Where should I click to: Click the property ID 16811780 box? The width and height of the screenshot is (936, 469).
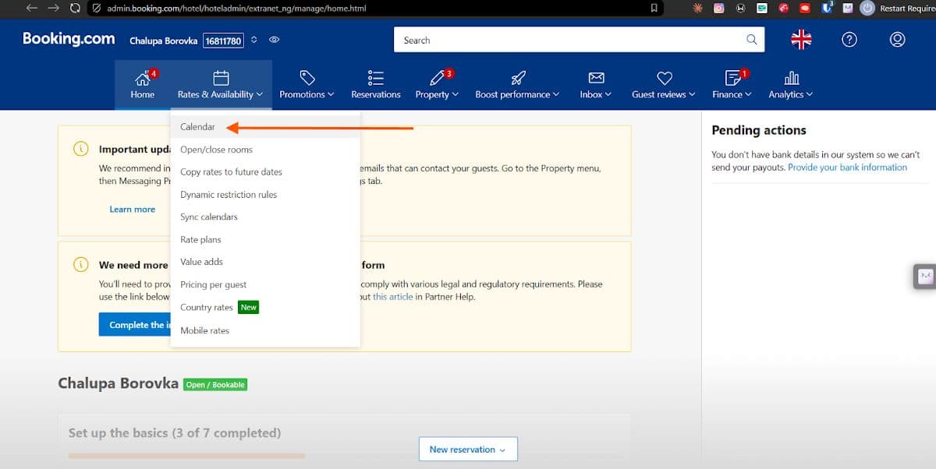(223, 41)
